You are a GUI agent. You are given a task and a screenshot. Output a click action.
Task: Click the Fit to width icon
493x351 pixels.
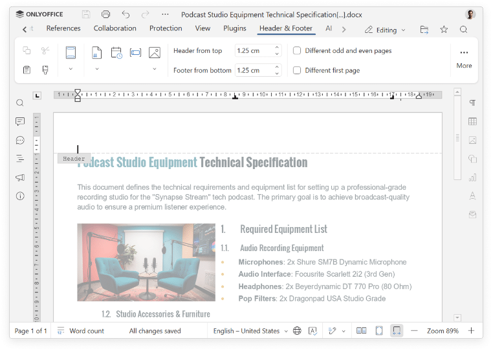397,331
